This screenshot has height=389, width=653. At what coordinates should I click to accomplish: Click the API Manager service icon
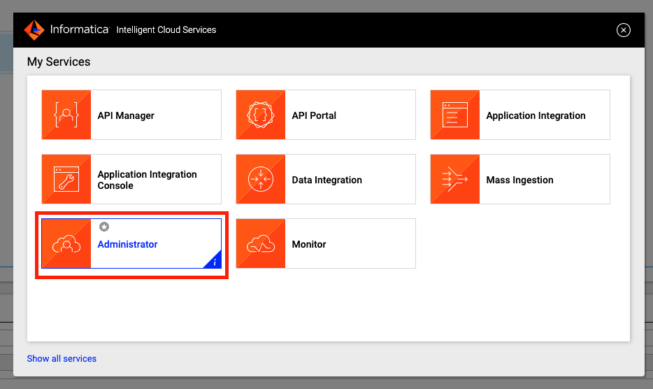tap(66, 115)
